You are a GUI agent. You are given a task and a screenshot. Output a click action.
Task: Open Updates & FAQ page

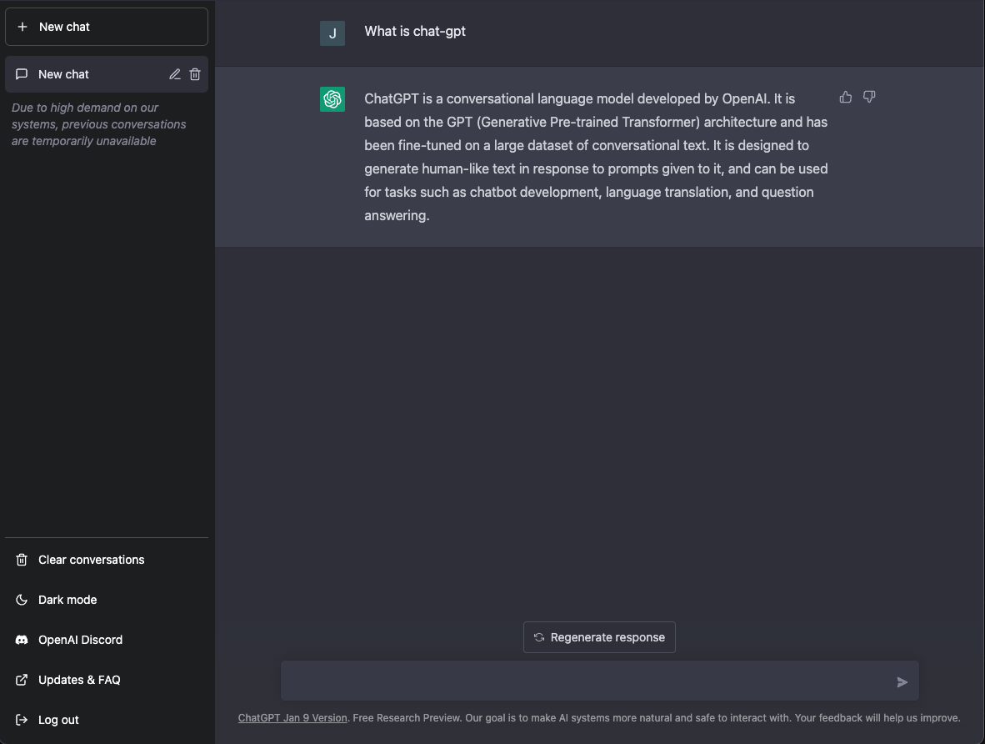point(79,680)
